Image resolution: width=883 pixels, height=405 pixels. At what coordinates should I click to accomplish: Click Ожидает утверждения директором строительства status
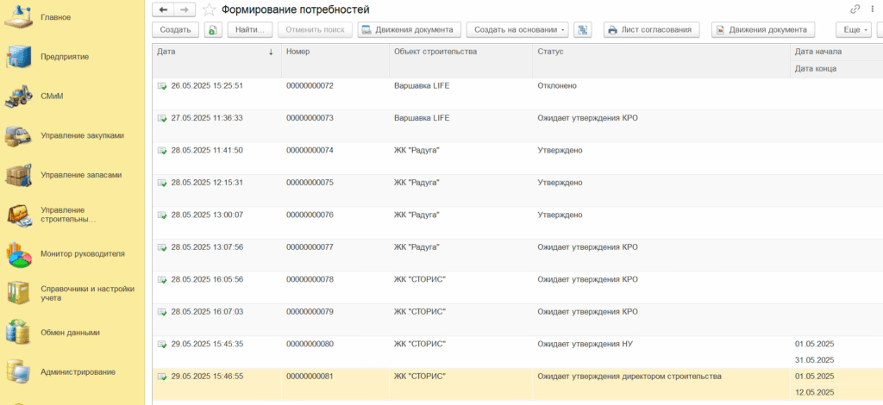click(x=629, y=377)
